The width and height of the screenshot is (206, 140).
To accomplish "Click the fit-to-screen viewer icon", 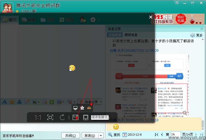I will pyautogui.click(x=50, y=117).
